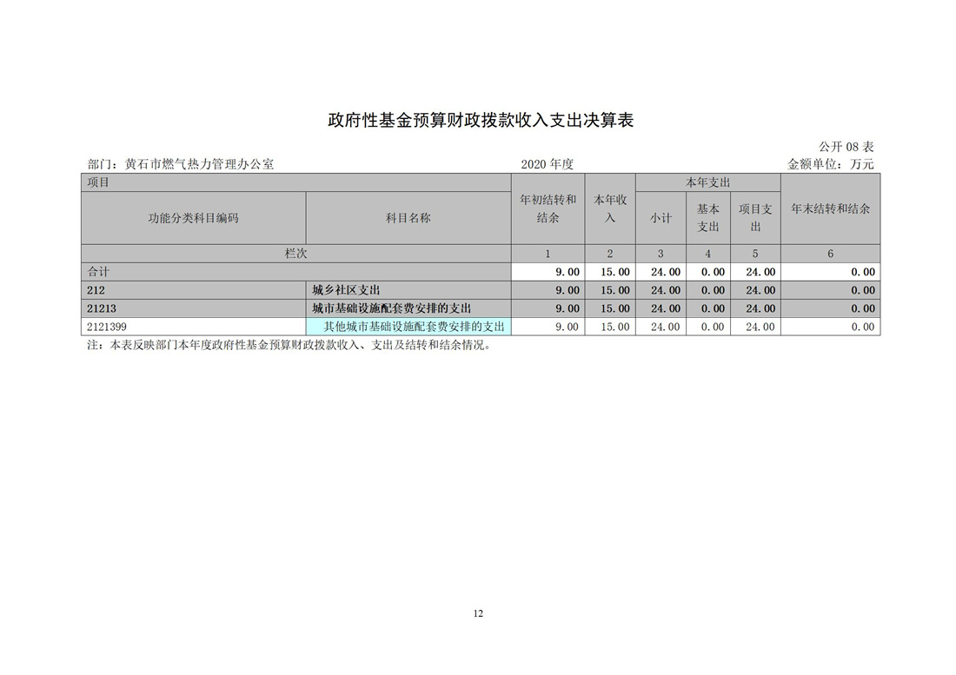
Task: Click the 年末结转和结余 column header
Action: (x=830, y=209)
